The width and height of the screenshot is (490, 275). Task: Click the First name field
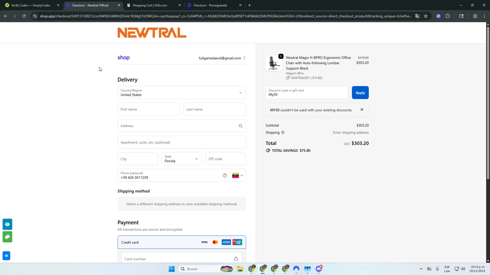point(149,109)
